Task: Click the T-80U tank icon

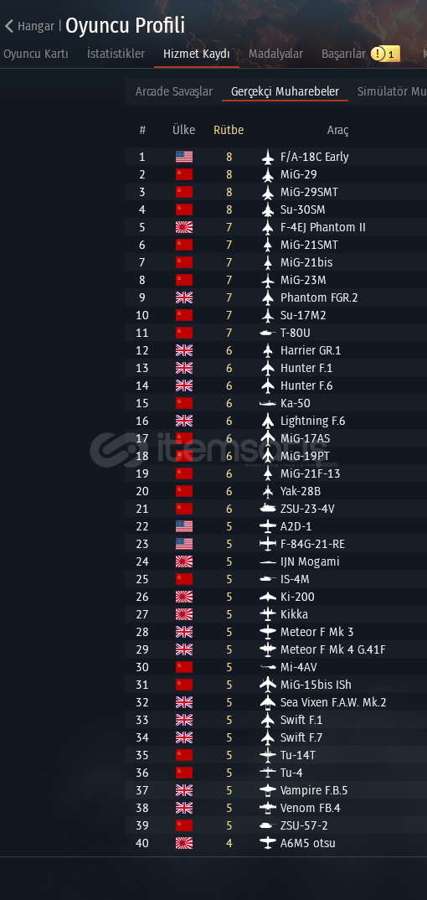Action: [268, 333]
